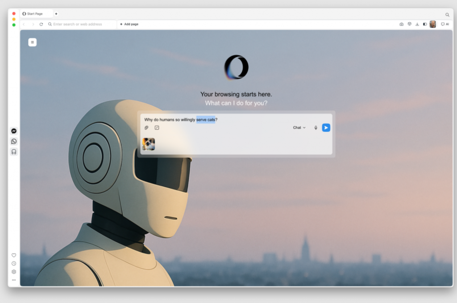Toggle the dark/light theme switch icon
Image resolution: width=457 pixels, height=303 pixels.
425,24
